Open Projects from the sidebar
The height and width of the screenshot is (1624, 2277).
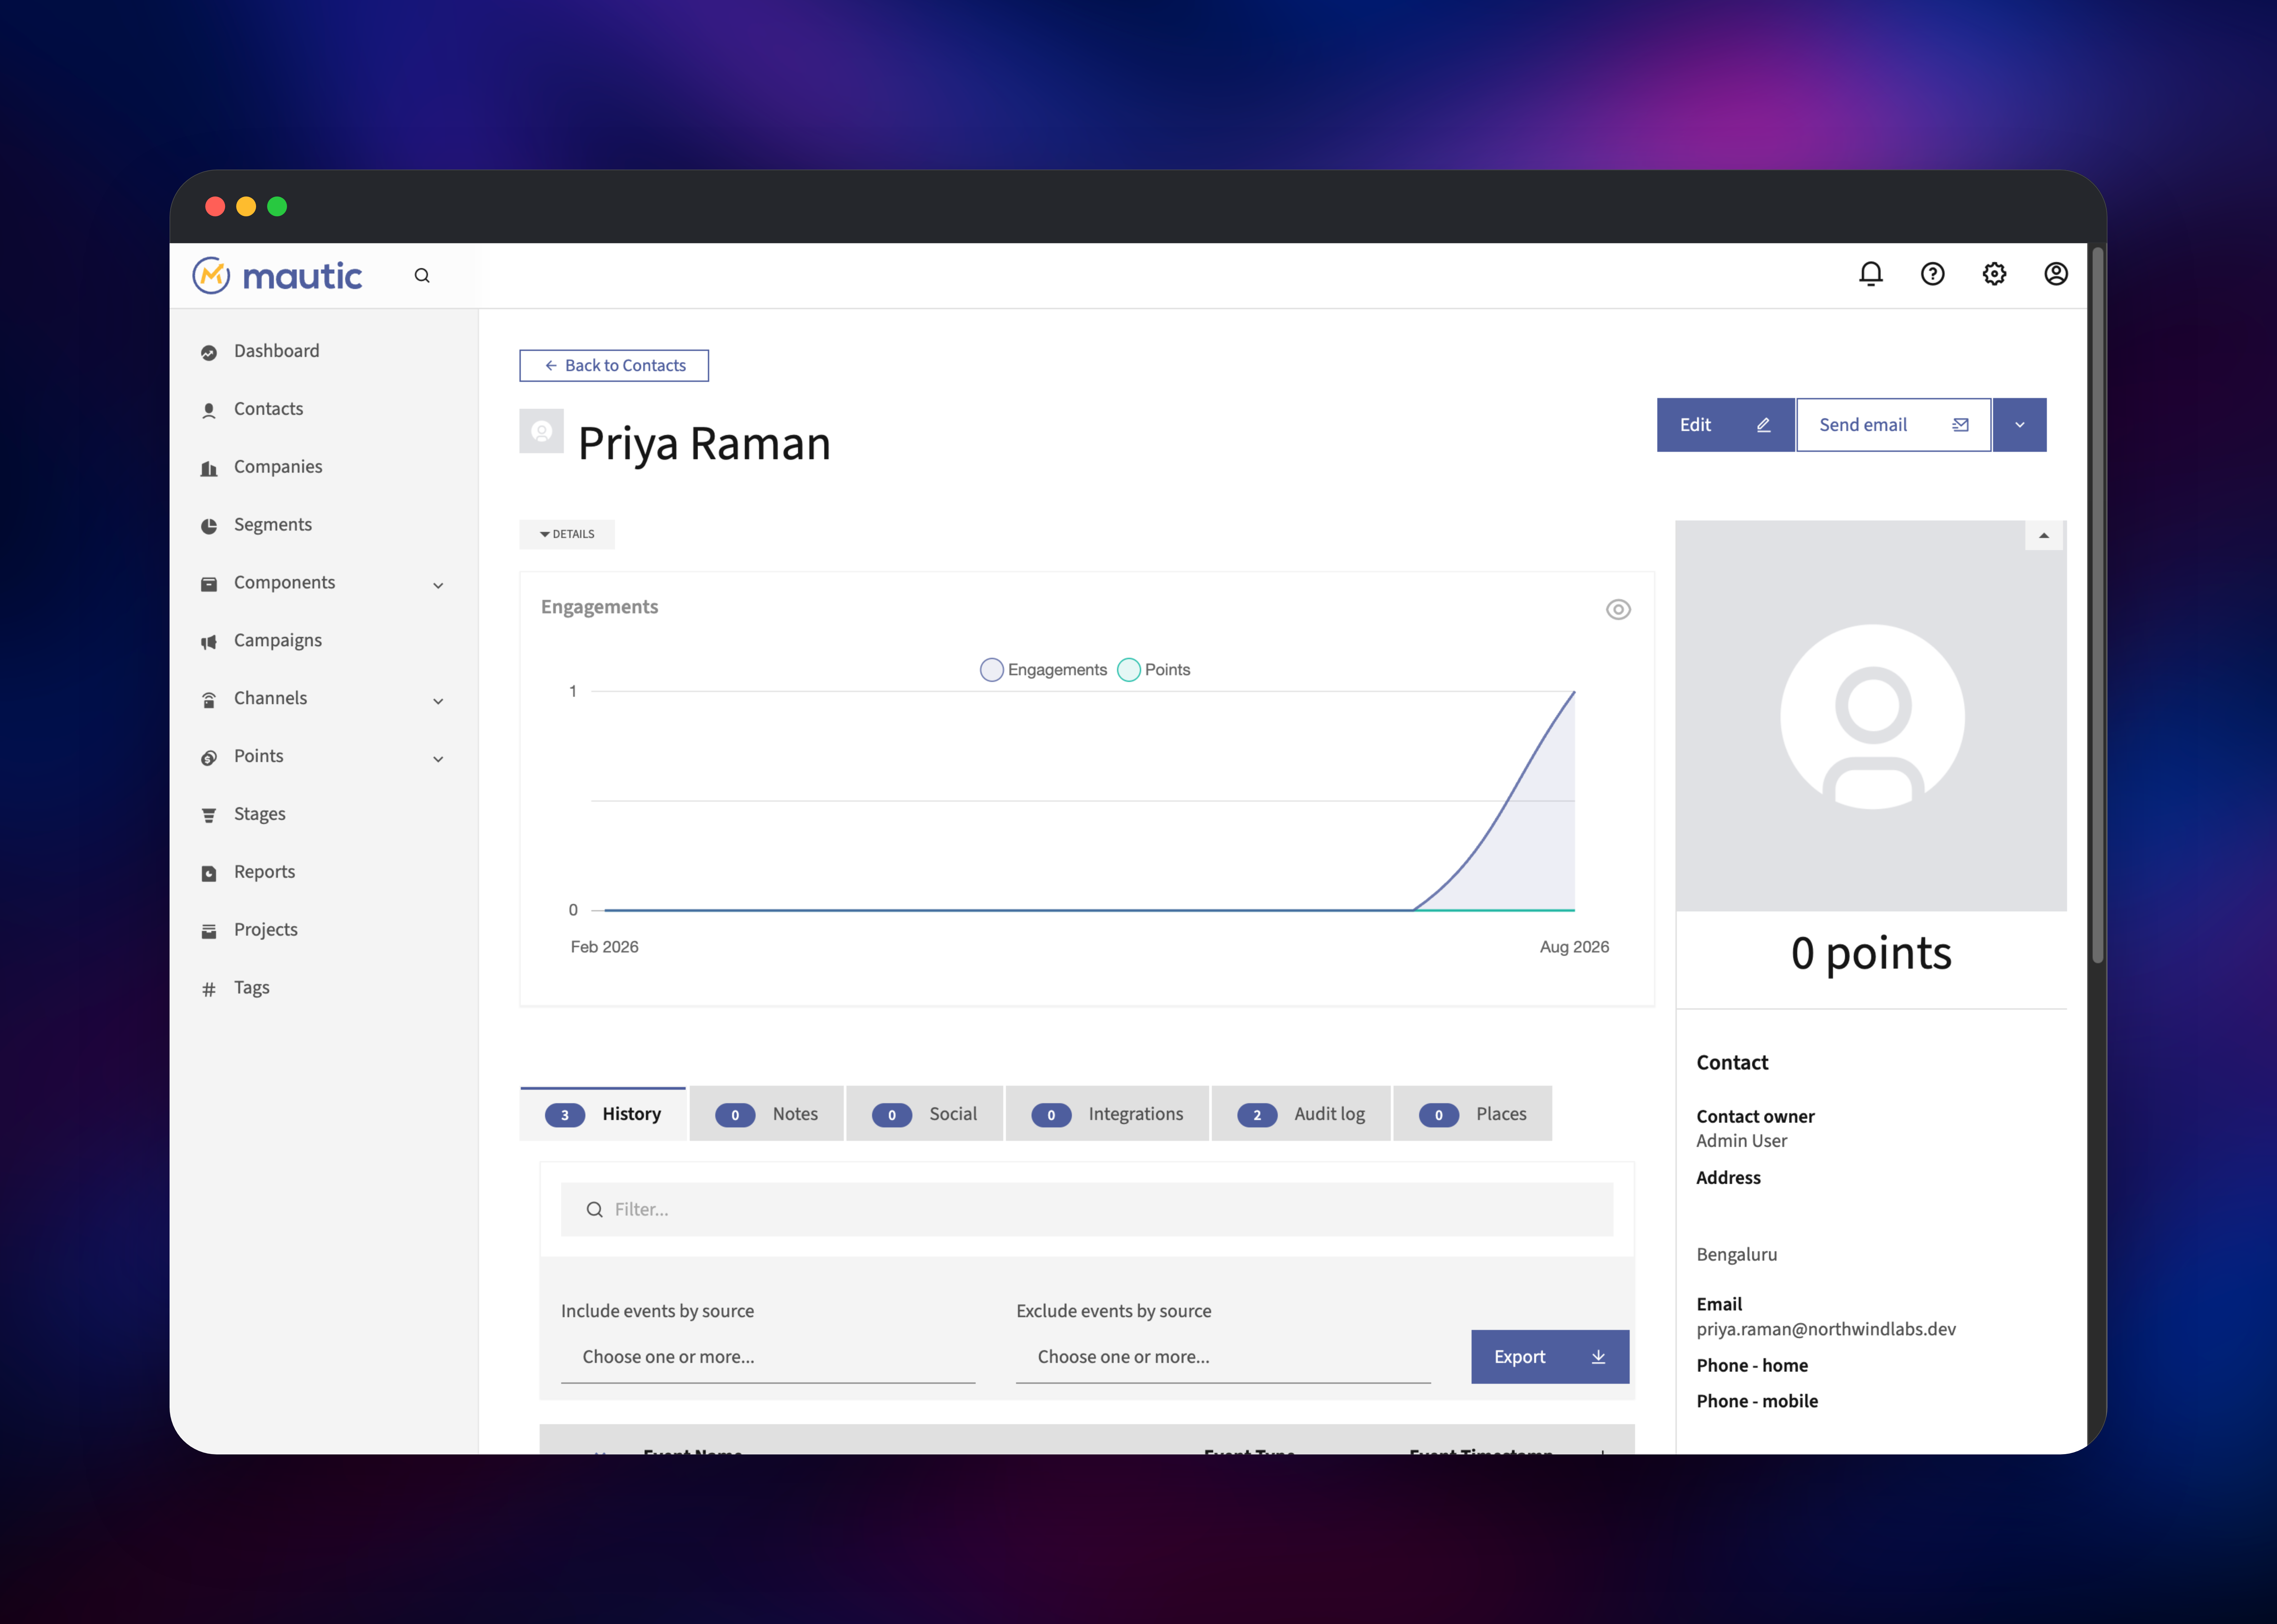pyautogui.click(x=266, y=930)
